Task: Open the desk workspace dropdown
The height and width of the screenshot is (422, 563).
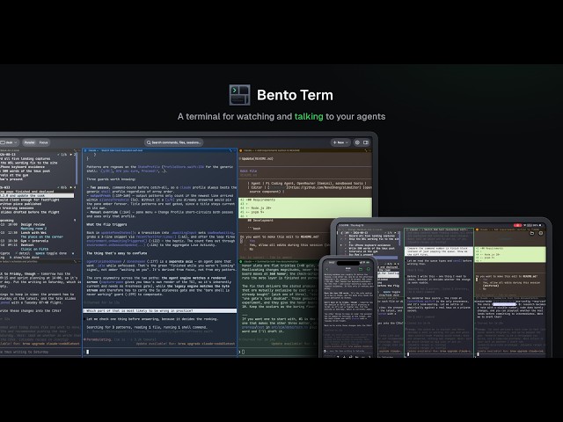Action: pos(9,142)
